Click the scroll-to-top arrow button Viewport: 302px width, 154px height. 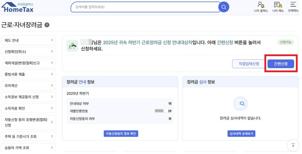[293, 146]
